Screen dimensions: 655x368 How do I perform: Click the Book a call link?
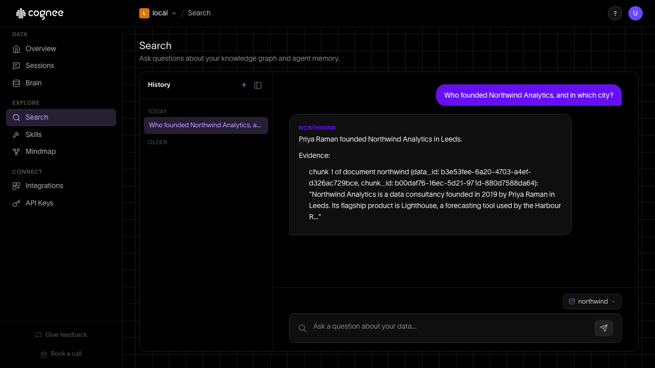point(61,354)
